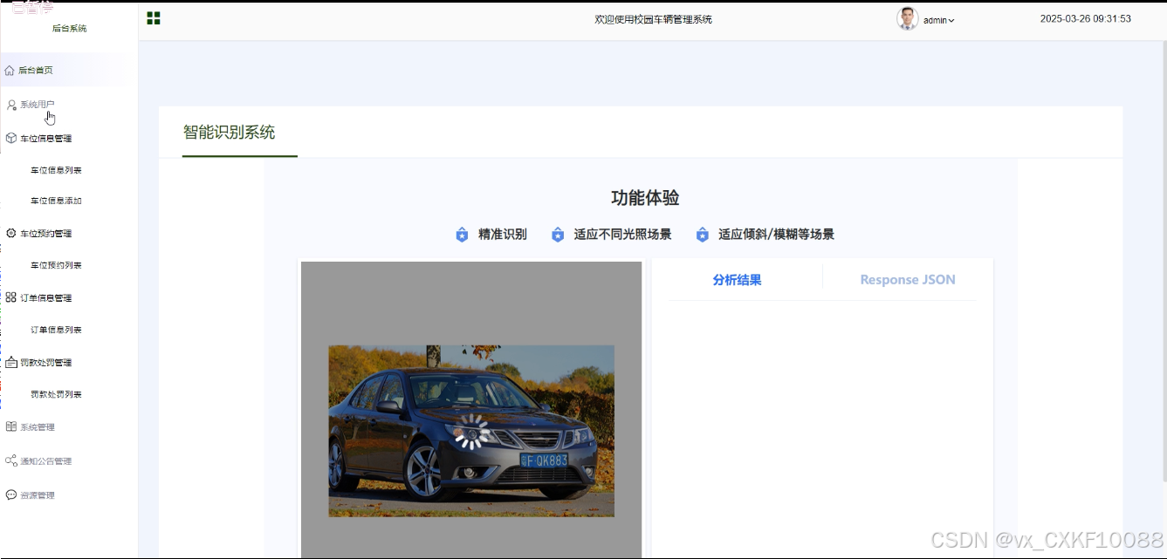The width and height of the screenshot is (1167, 559).
Task: Switch to the Response JSON tab
Action: pos(908,279)
